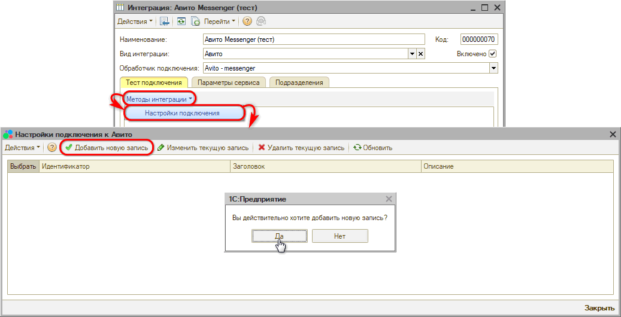Viewport: 621px width, 317px height.
Task: Click the help icon in the Авито settings toolbar
Action: 52,147
